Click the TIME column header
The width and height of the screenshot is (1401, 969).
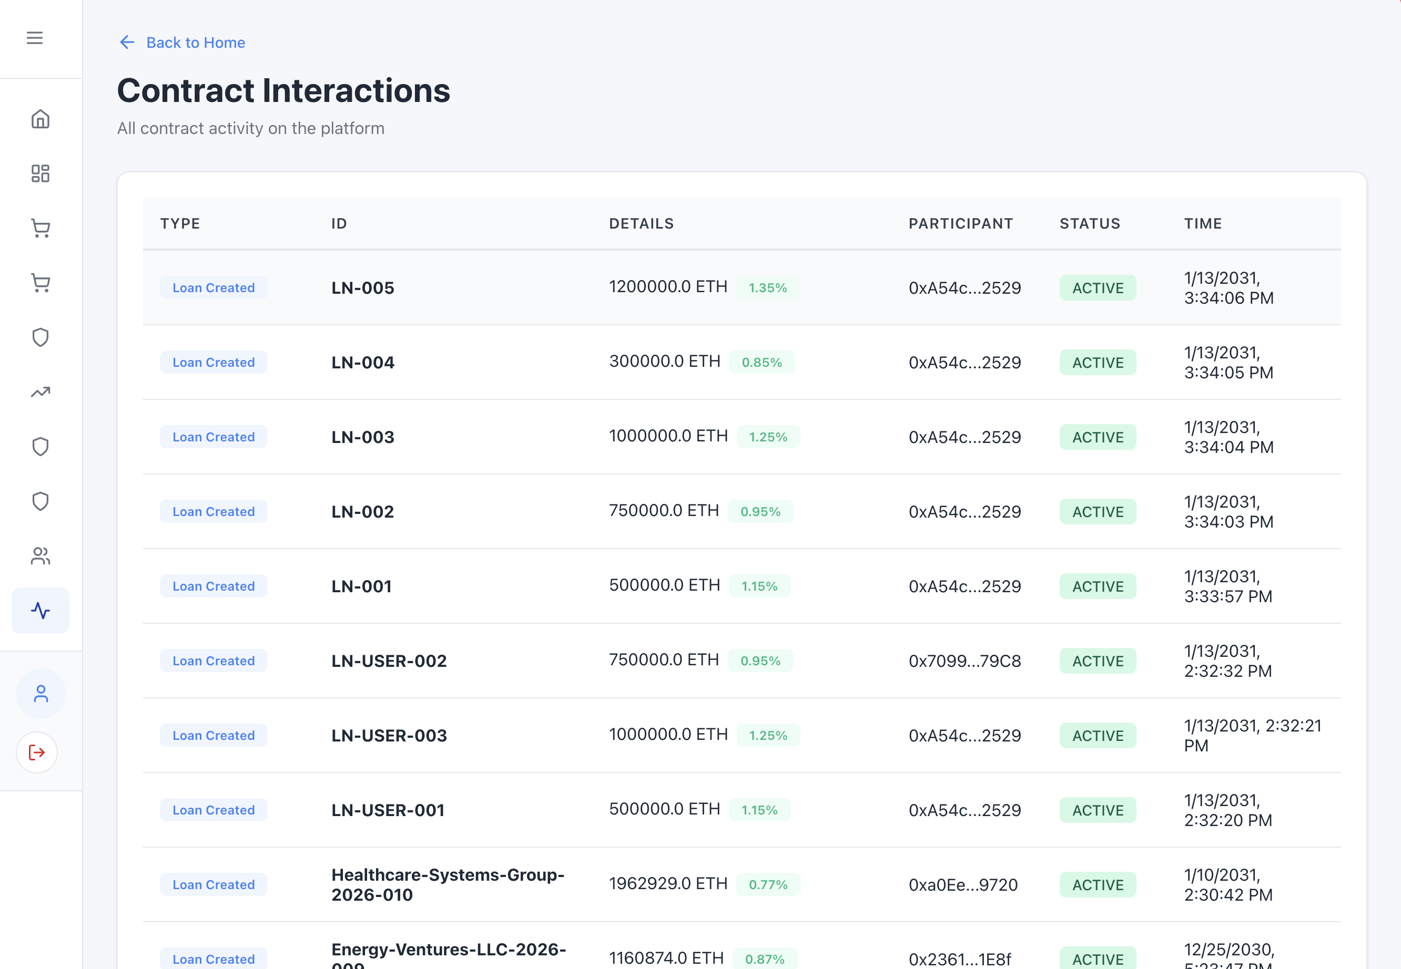[x=1202, y=223]
